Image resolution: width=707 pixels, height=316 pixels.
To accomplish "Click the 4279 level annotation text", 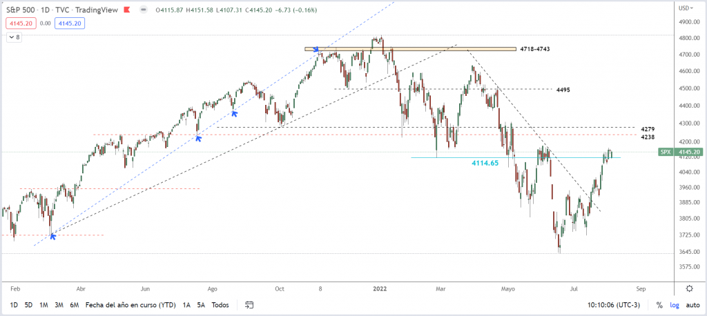I will point(647,130).
